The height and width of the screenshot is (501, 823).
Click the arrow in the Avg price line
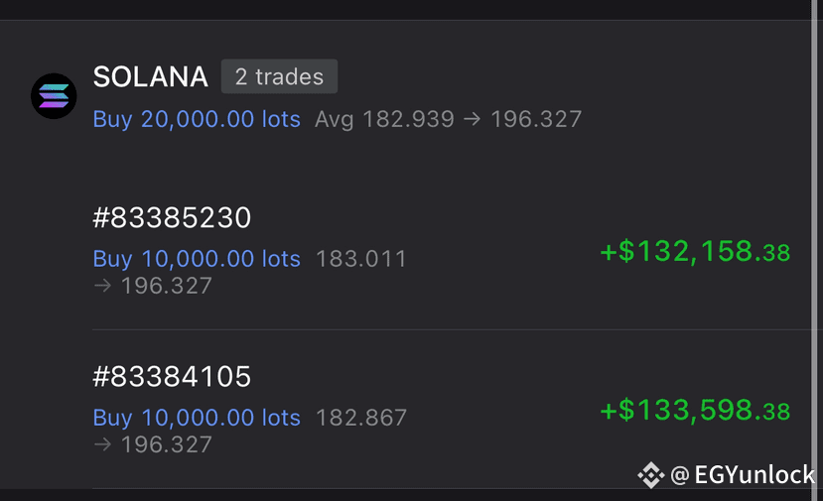coord(472,119)
